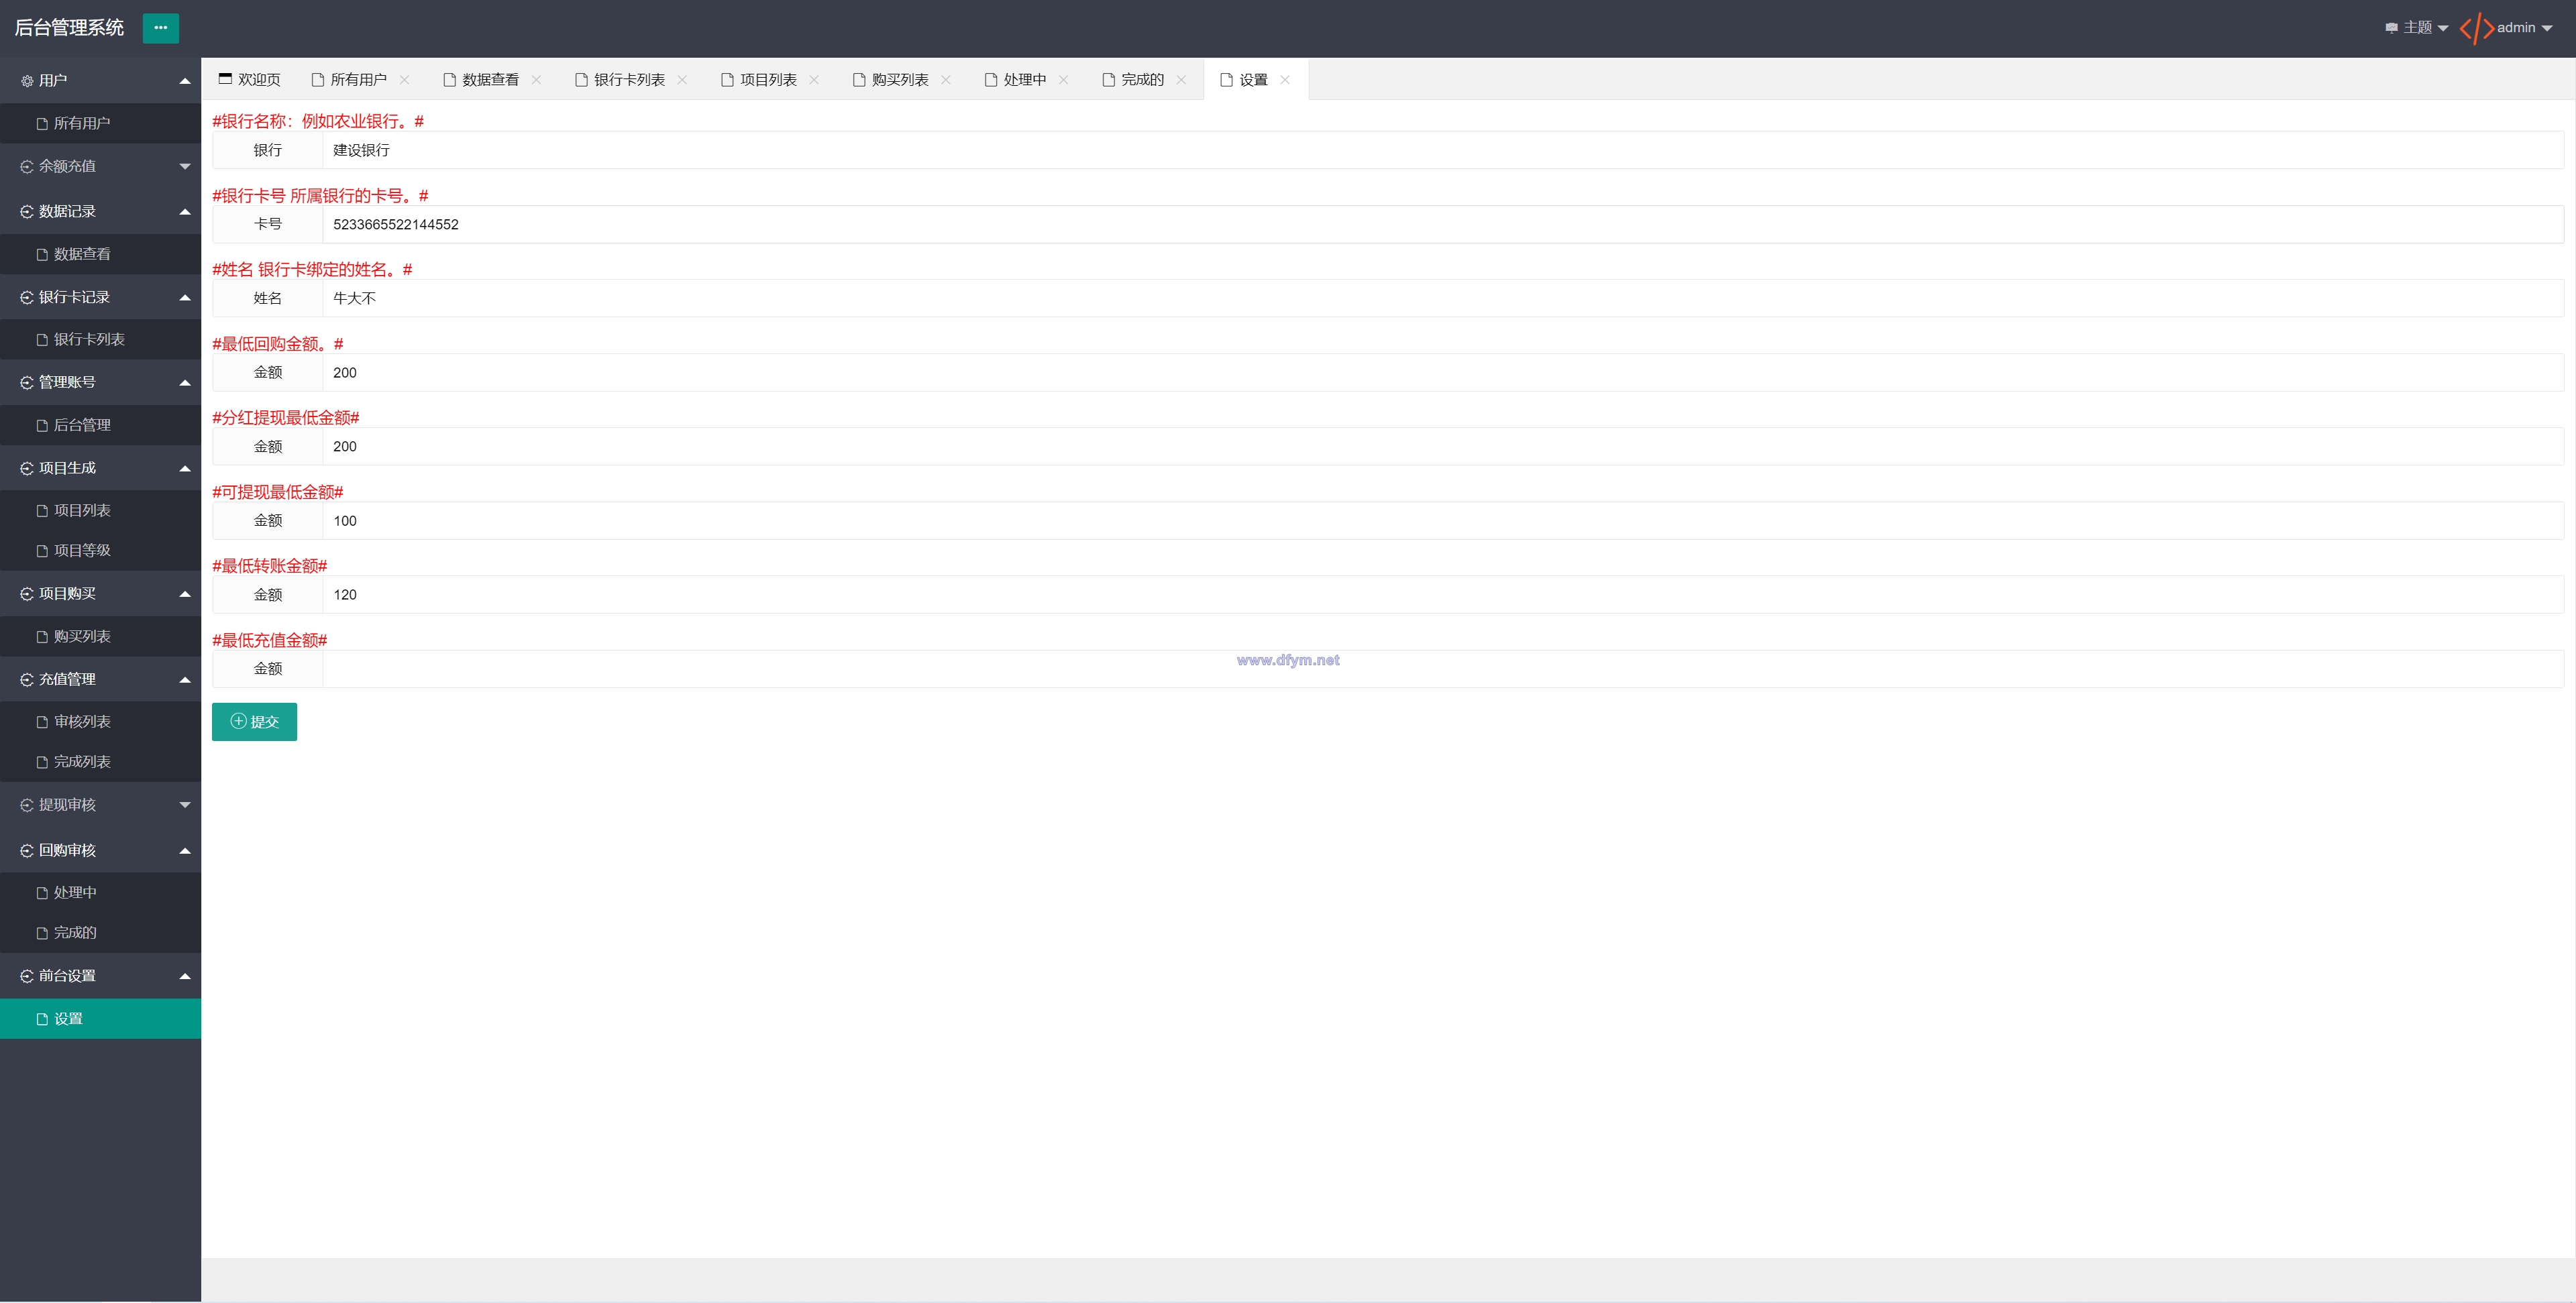Open 银行卡列表 in the sidebar

click(100, 340)
